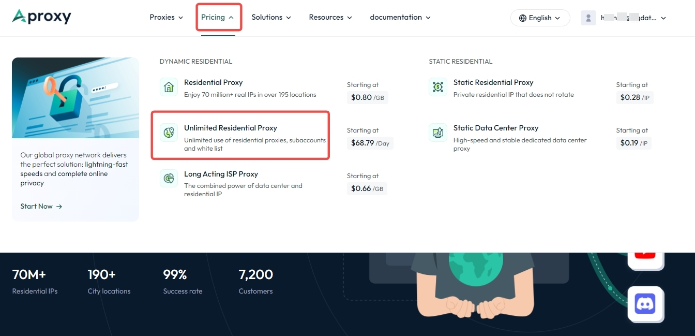Open Static Residential Proxy
The width and height of the screenshot is (695, 336).
493,82
